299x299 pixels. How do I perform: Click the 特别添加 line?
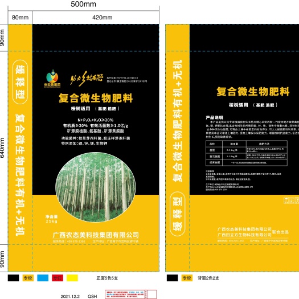[x=84, y=144]
